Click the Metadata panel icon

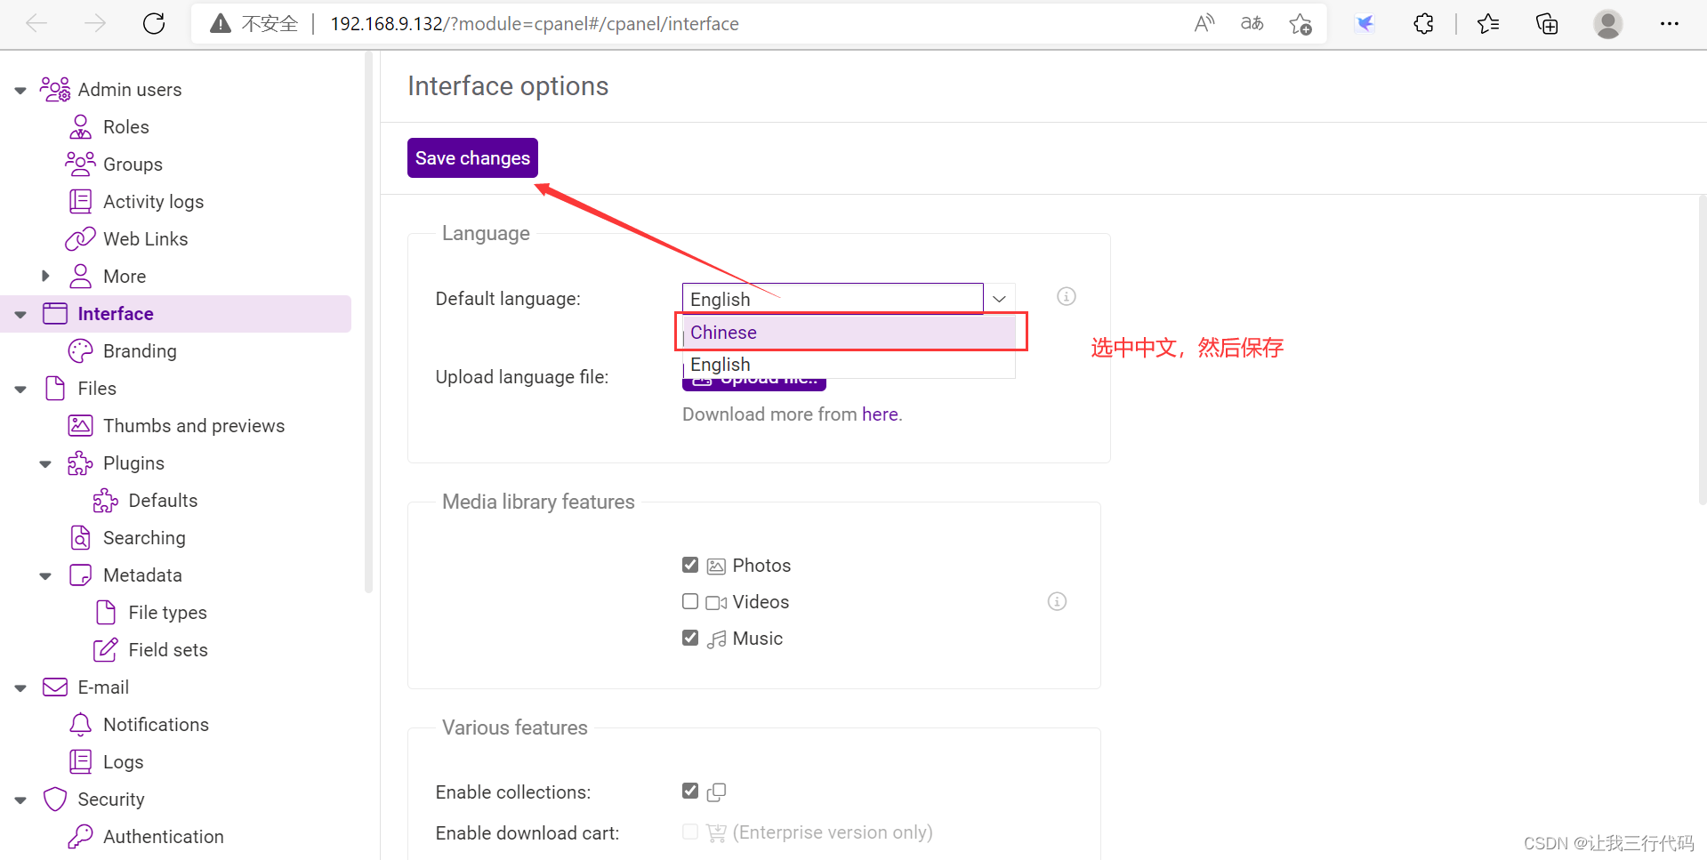pyautogui.click(x=81, y=575)
